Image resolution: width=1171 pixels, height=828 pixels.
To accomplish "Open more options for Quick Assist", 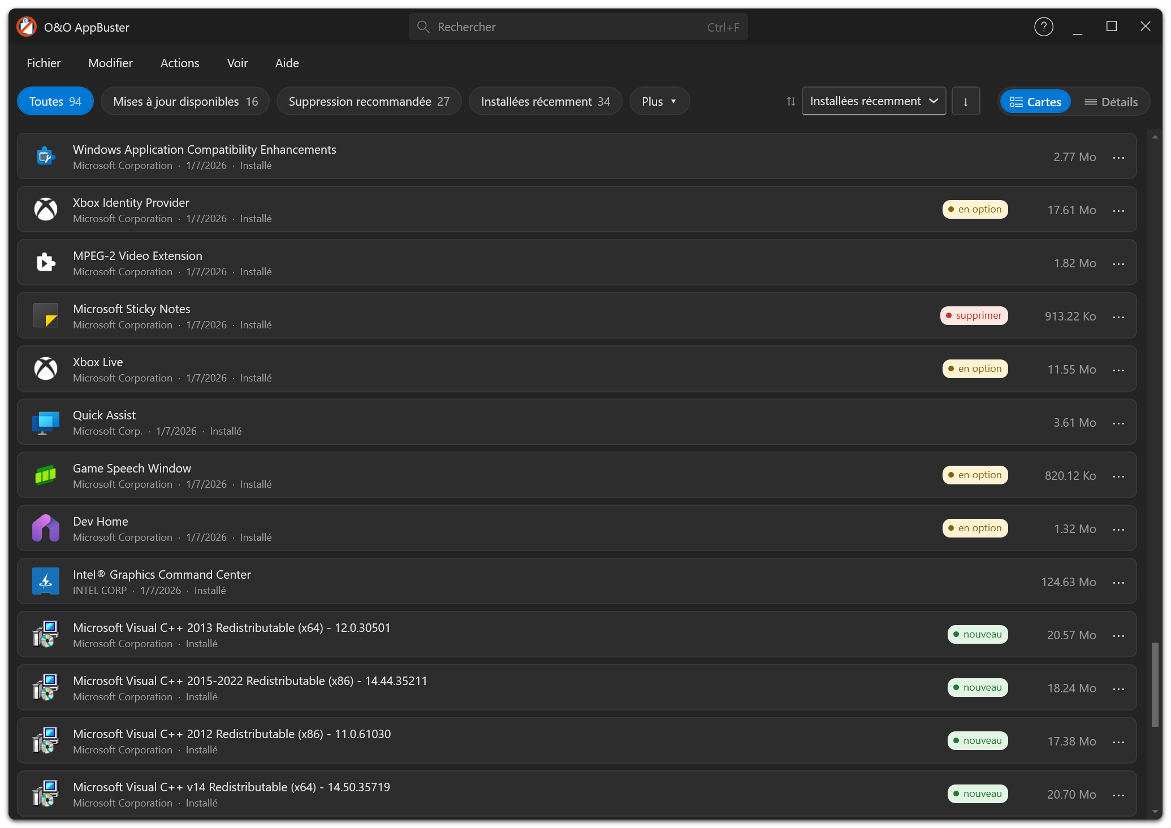I will pos(1118,423).
